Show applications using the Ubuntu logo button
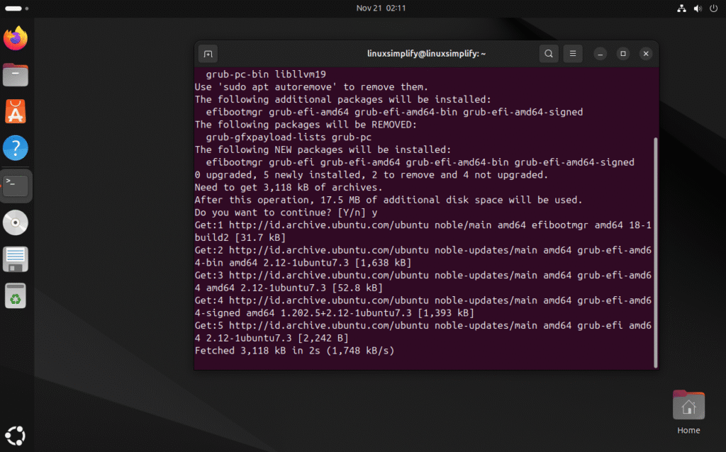Image resolution: width=726 pixels, height=452 pixels. (x=16, y=434)
